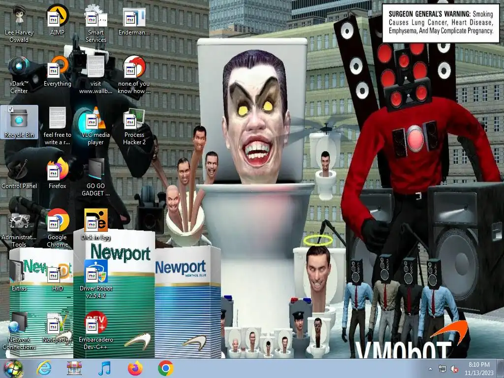Open the 'none of you know how...' shortcut
Screen dimensions: 504x378
click(134, 75)
